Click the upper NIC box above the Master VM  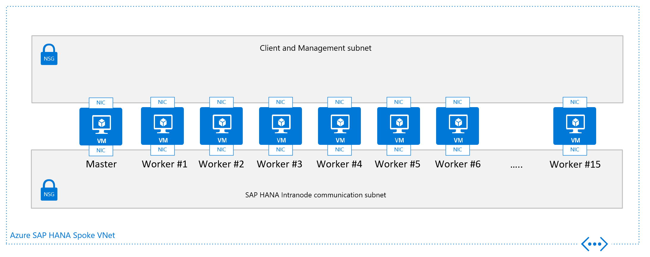click(101, 103)
